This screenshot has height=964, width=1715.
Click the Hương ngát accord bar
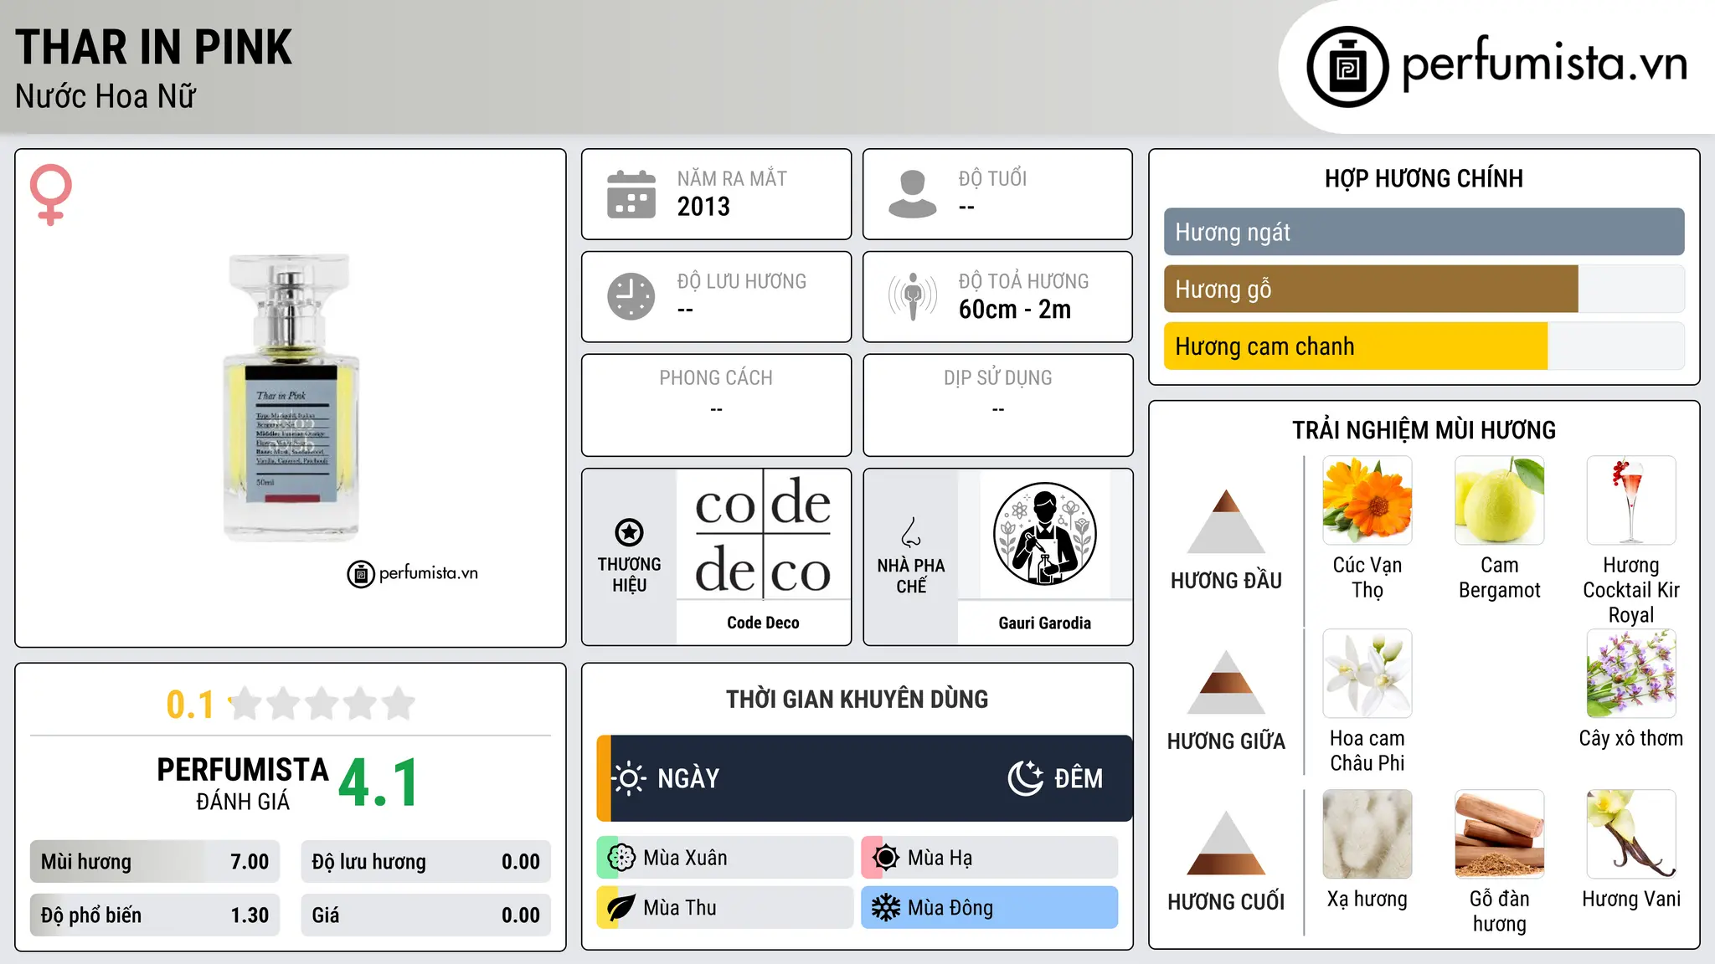(x=1424, y=232)
